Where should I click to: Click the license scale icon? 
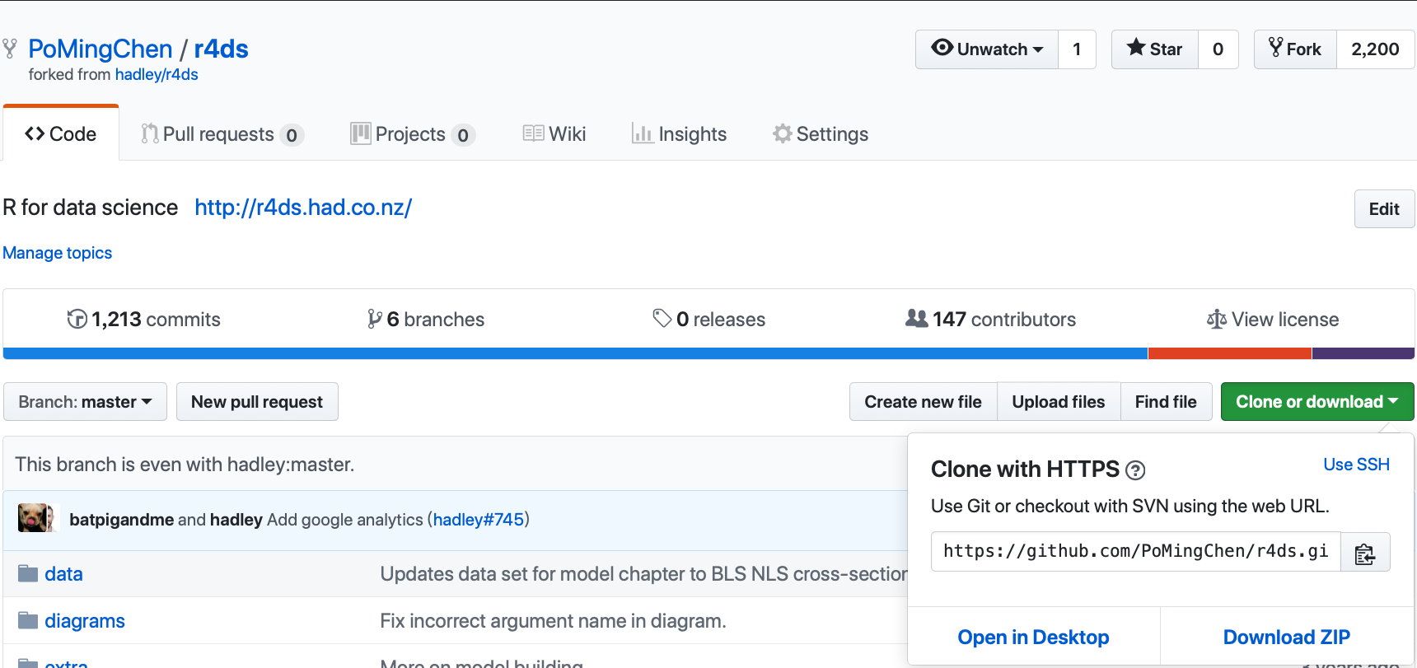click(1217, 319)
